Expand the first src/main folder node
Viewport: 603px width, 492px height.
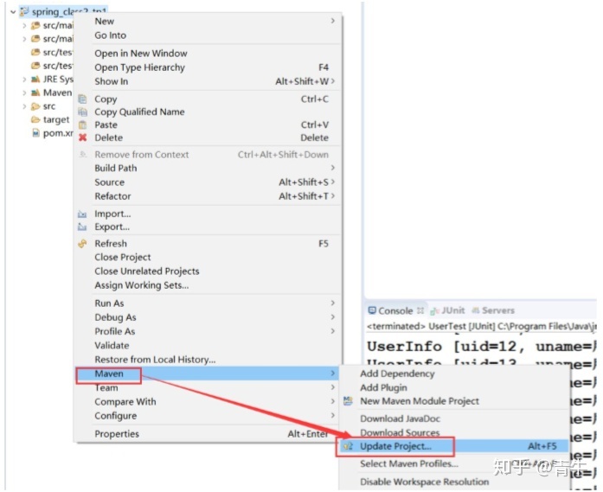[x=24, y=25]
